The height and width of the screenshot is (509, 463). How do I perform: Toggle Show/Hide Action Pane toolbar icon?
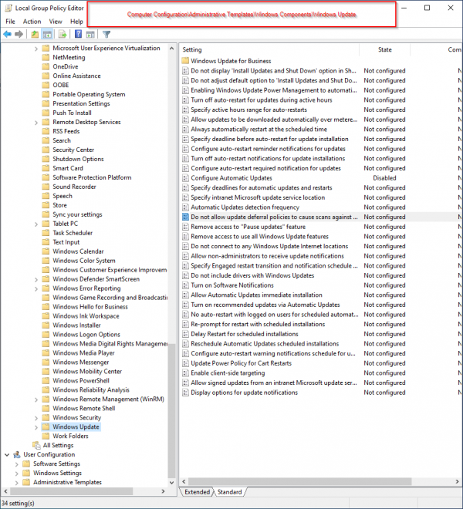(x=90, y=34)
